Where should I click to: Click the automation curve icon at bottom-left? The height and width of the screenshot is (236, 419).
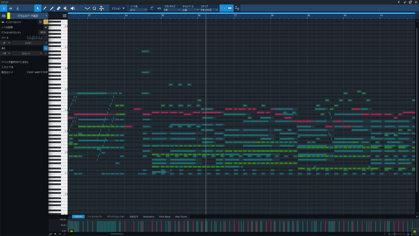(x=51, y=234)
